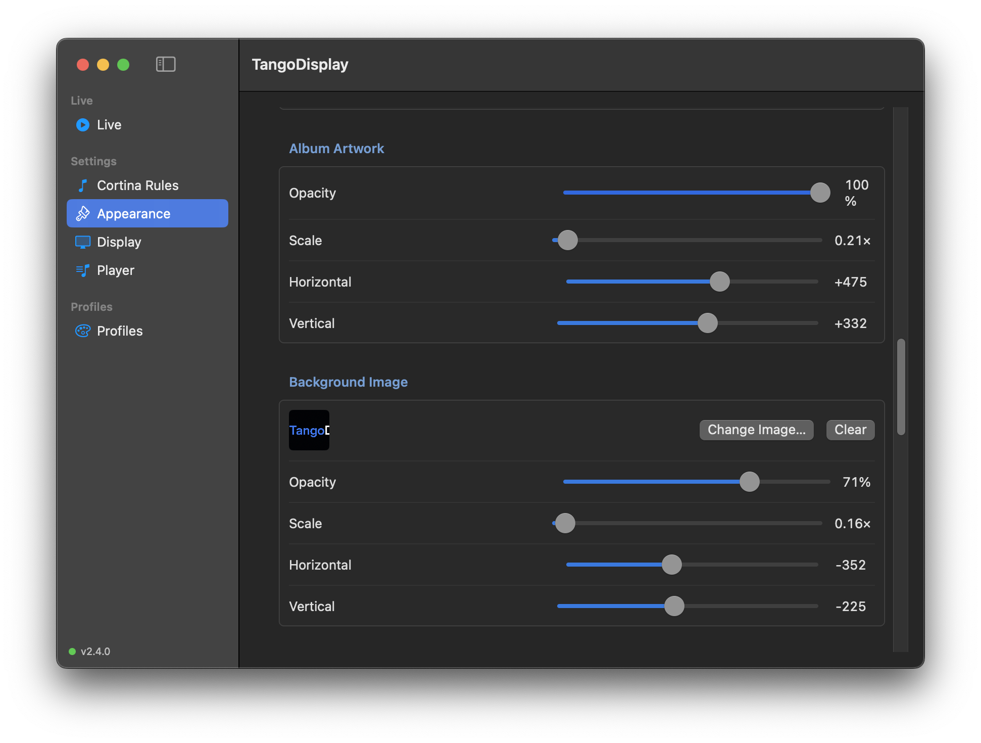Click the Profiles palette icon
Viewport: 981px width, 743px height.
(x=83, y=331)
